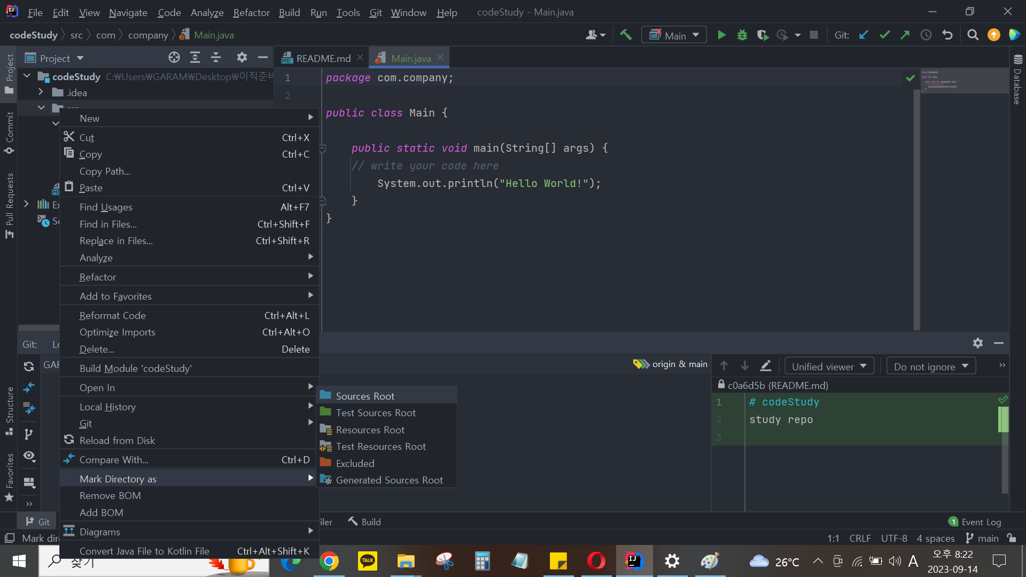
Task: Click the green Run button
Action: pyautogui.click(x=721, y=35)
